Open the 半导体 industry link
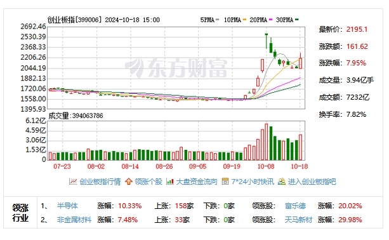 point(67,206)
